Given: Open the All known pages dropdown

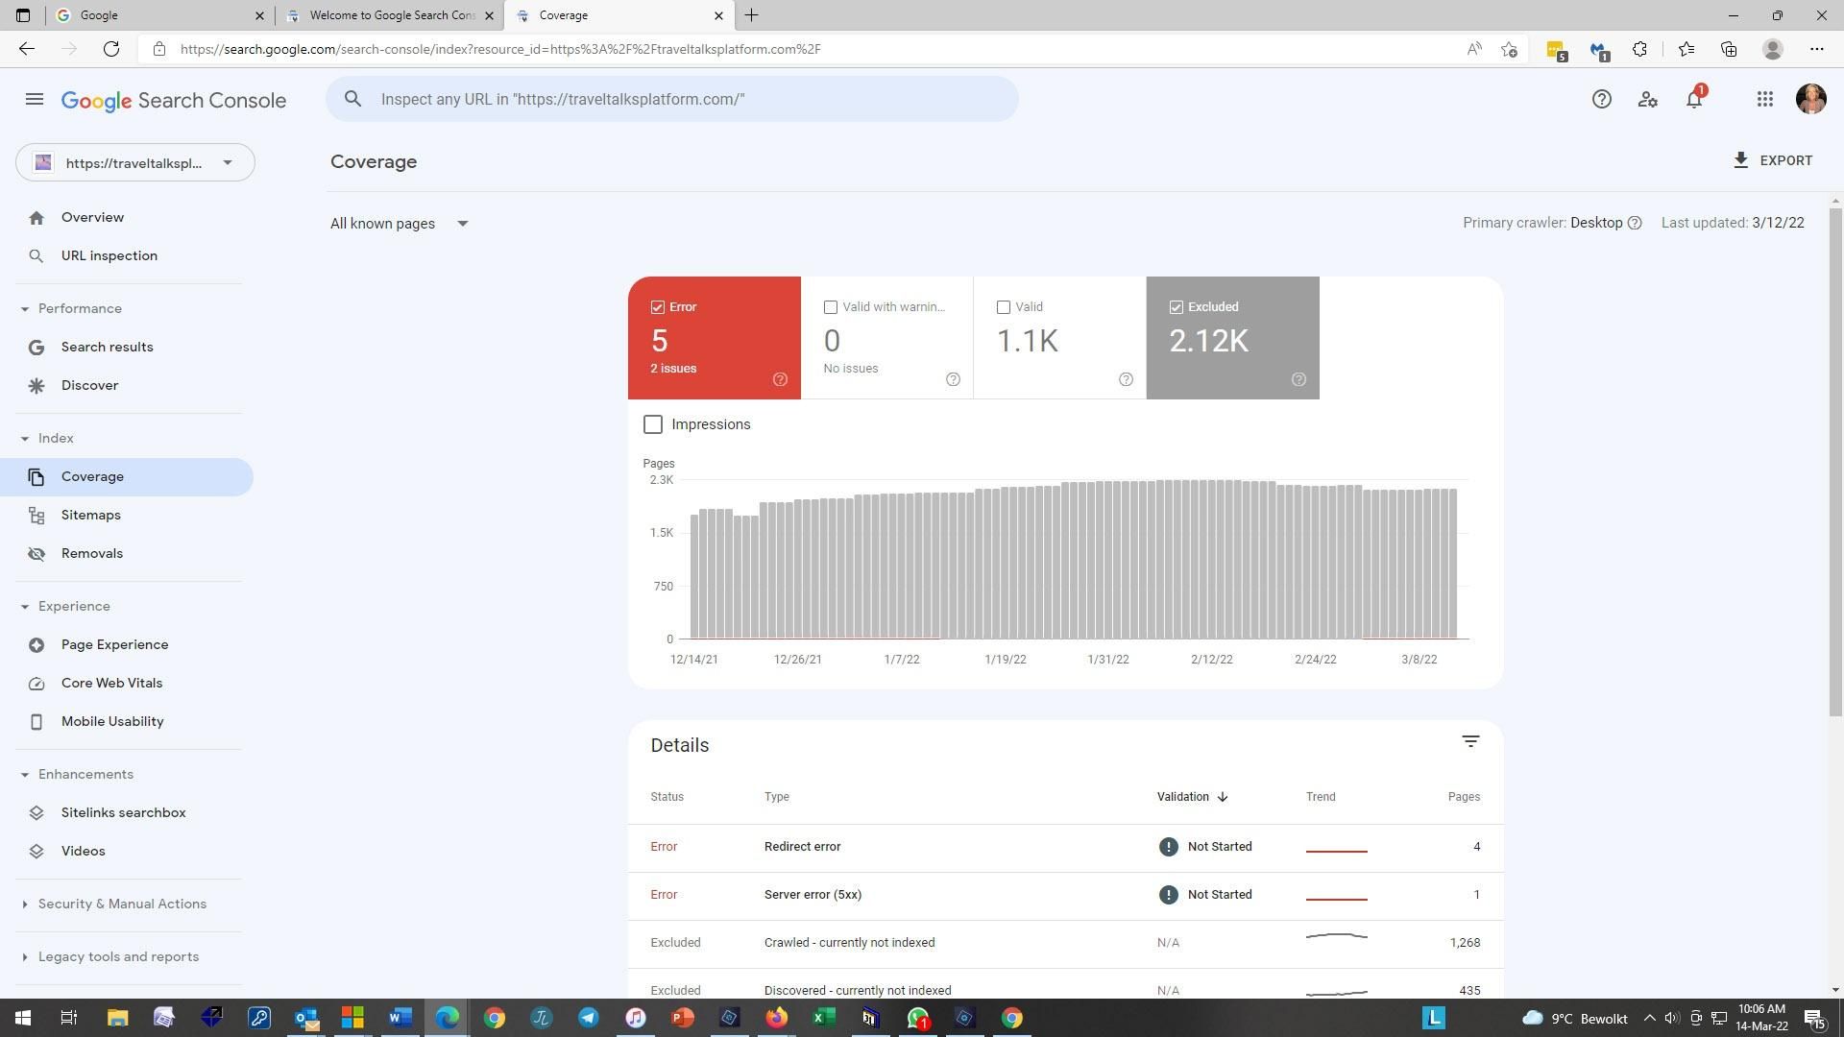Looking at the screenshot, I should 400,224.
